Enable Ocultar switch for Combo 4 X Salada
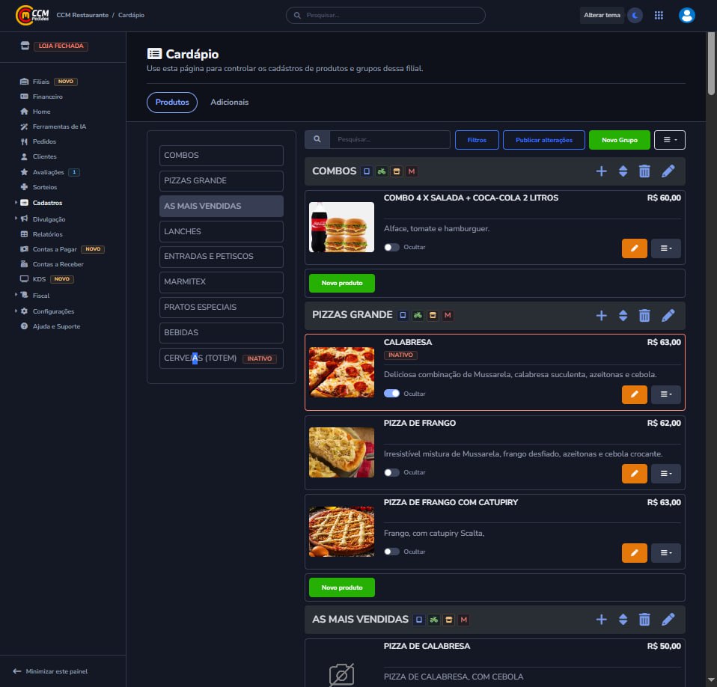Screen dimensions: 717x687 tap(391, 247)
